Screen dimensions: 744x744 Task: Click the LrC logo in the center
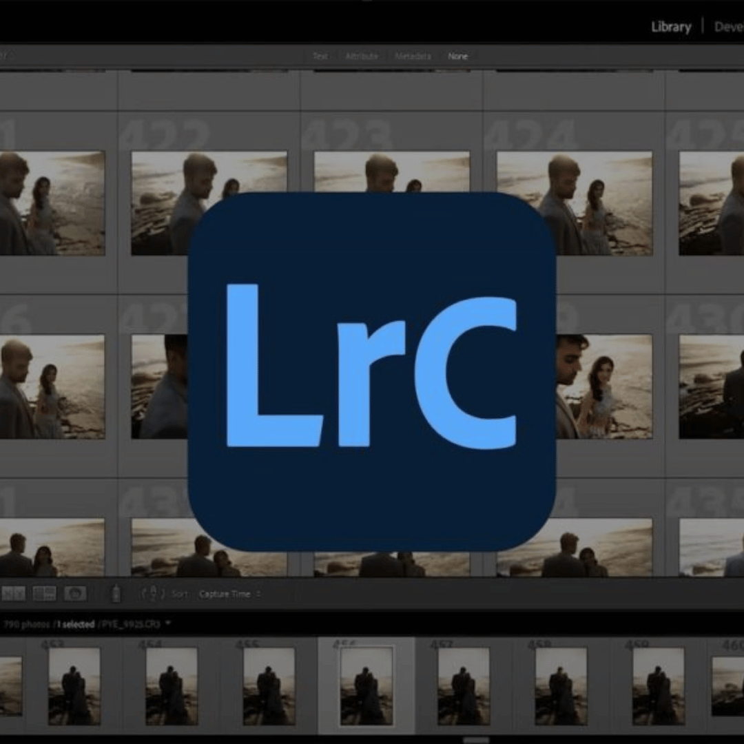372,372
